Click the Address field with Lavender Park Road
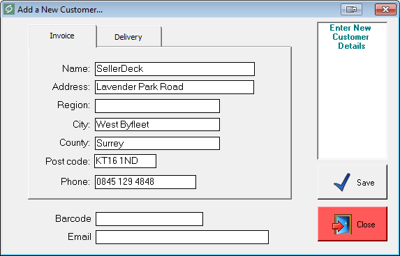 175,87
